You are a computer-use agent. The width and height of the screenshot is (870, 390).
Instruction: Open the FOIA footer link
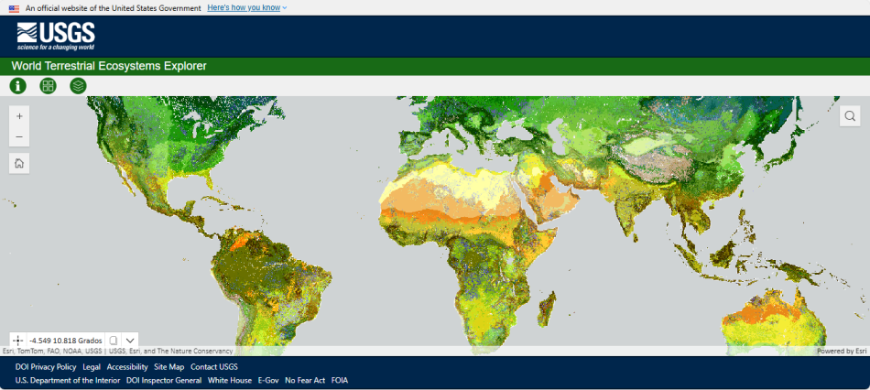[x=339, y=380]
